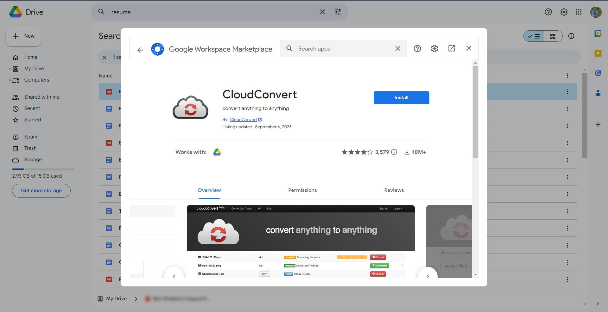Open the Google apps grid

(x=579, y=12)
